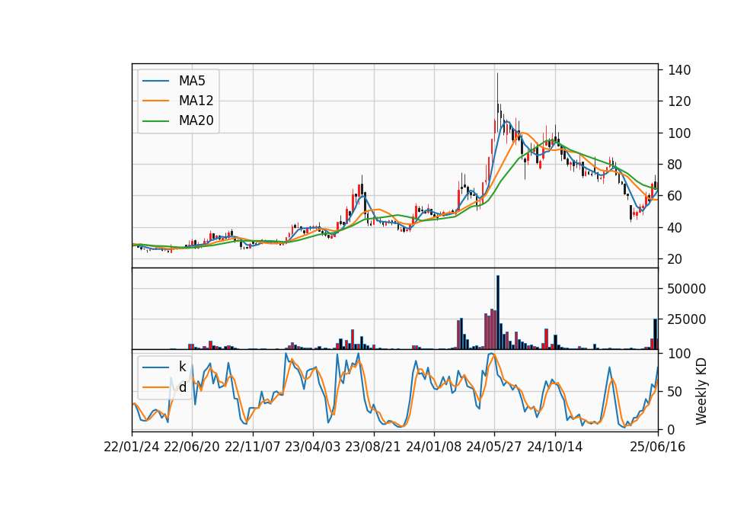Click the 25/06/16 date tick label

(x=658, y=447)
